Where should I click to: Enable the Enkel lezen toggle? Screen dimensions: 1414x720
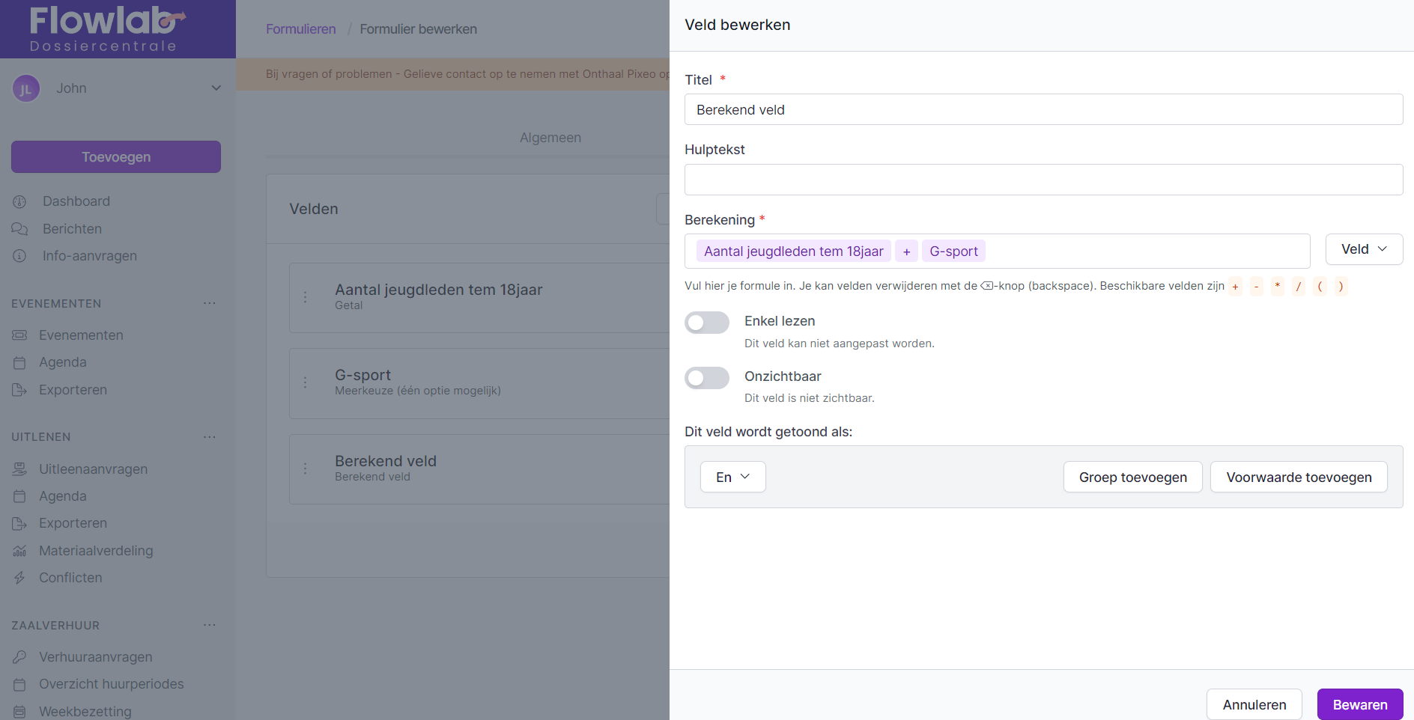706,323
